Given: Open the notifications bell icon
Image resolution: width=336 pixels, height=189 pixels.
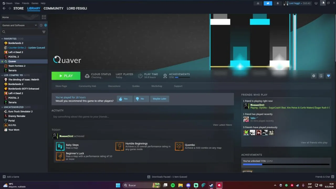Looking at the screenshot, I should click(x=278, y=3).
